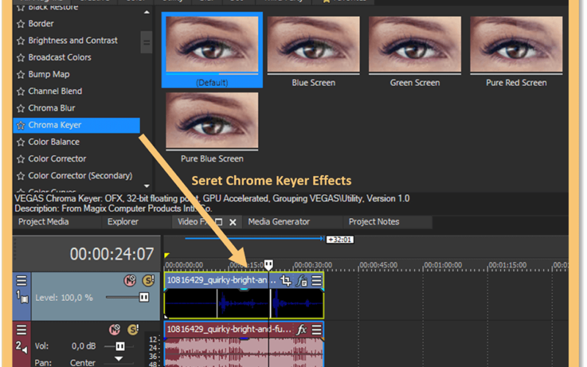The width and height of the screenshot is (587, 367).
Task: Switch to the Media Generator tab
Action: 279,222
